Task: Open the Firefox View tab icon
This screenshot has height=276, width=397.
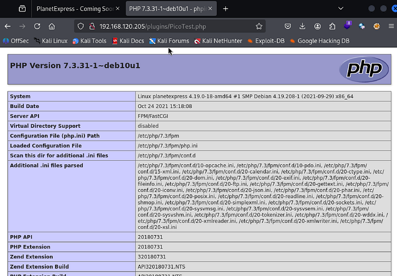Action: [x=22, y=9]
